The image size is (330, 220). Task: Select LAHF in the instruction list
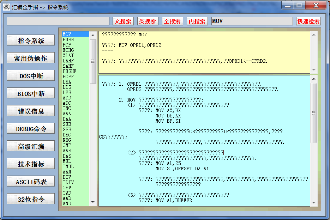pos(76,61)
